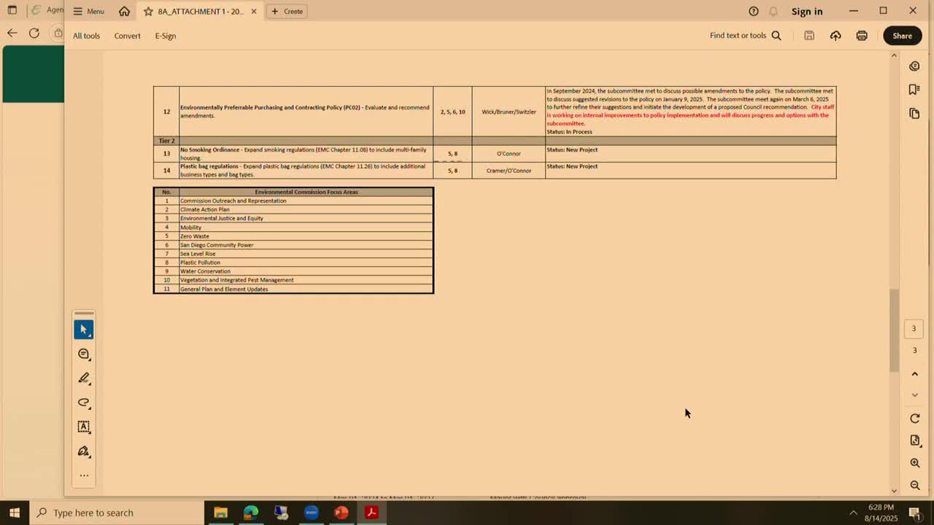Screen dimensions: 934x525
Task: Open the Action Center notification icon
Action: coord(915,513)
